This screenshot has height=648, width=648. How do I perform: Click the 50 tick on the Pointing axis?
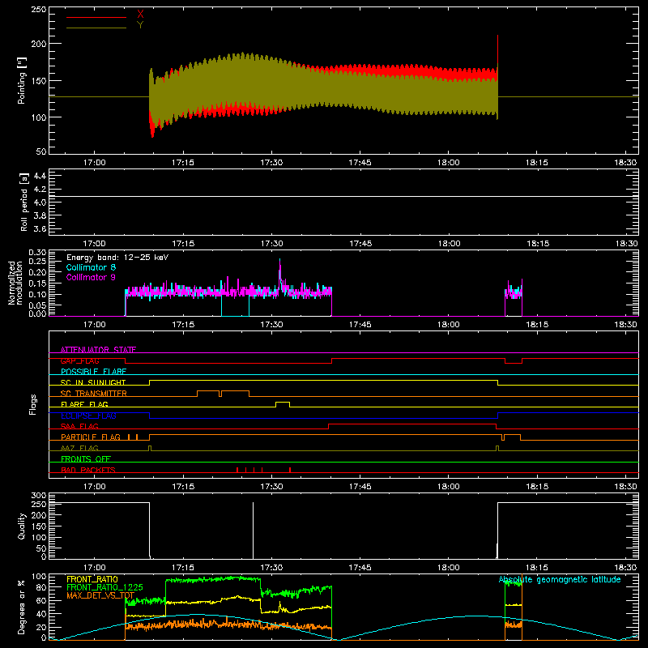click(41, 151)
